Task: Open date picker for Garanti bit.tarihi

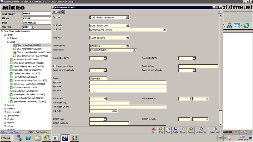Action: click(194, 58)
